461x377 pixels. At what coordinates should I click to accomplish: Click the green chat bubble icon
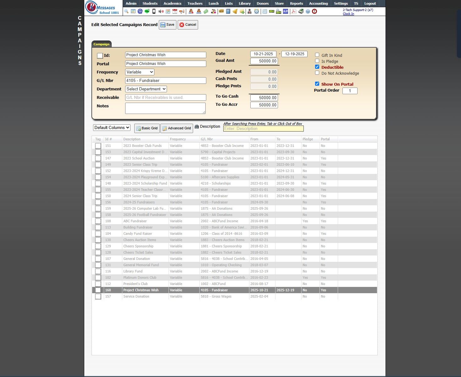click(147, 11)
